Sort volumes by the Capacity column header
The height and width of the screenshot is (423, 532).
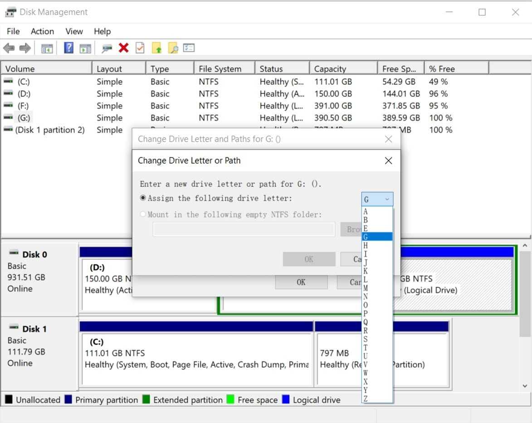[342, 69]
